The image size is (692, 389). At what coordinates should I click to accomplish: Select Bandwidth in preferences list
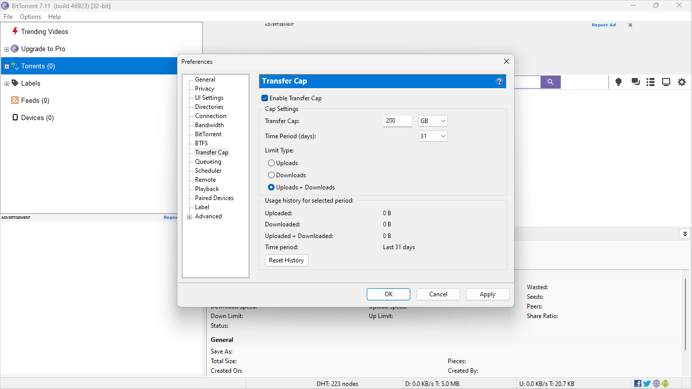[209, 125]
